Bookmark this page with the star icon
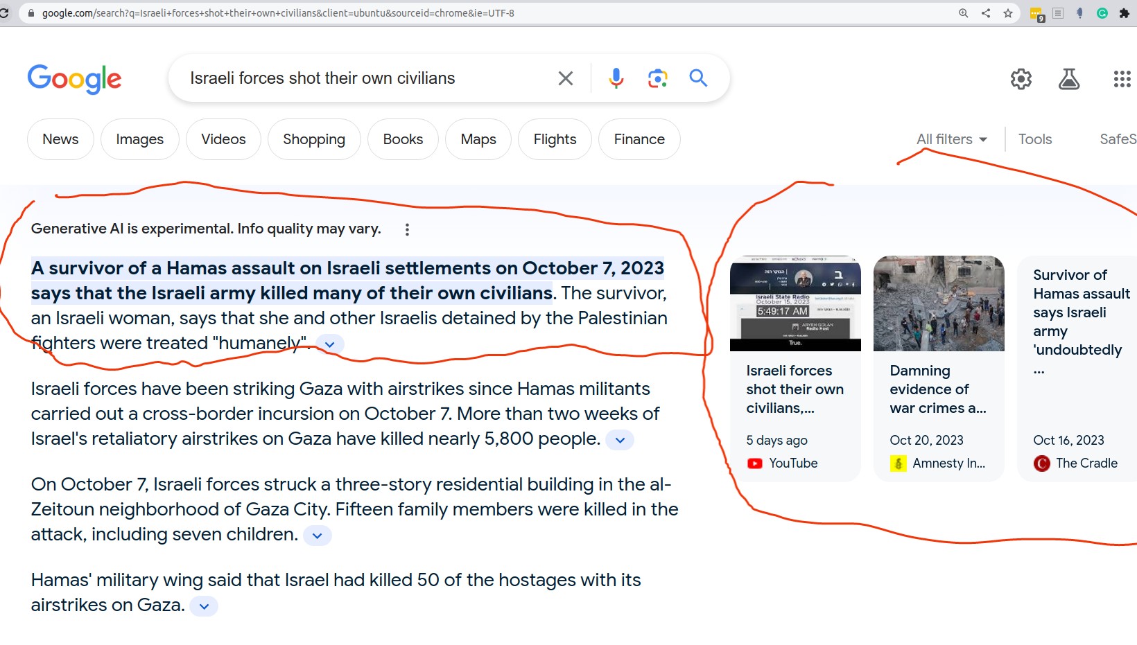Viewport: 1137px width, 645px height. pyautogui.click(x=1008, y=13)
